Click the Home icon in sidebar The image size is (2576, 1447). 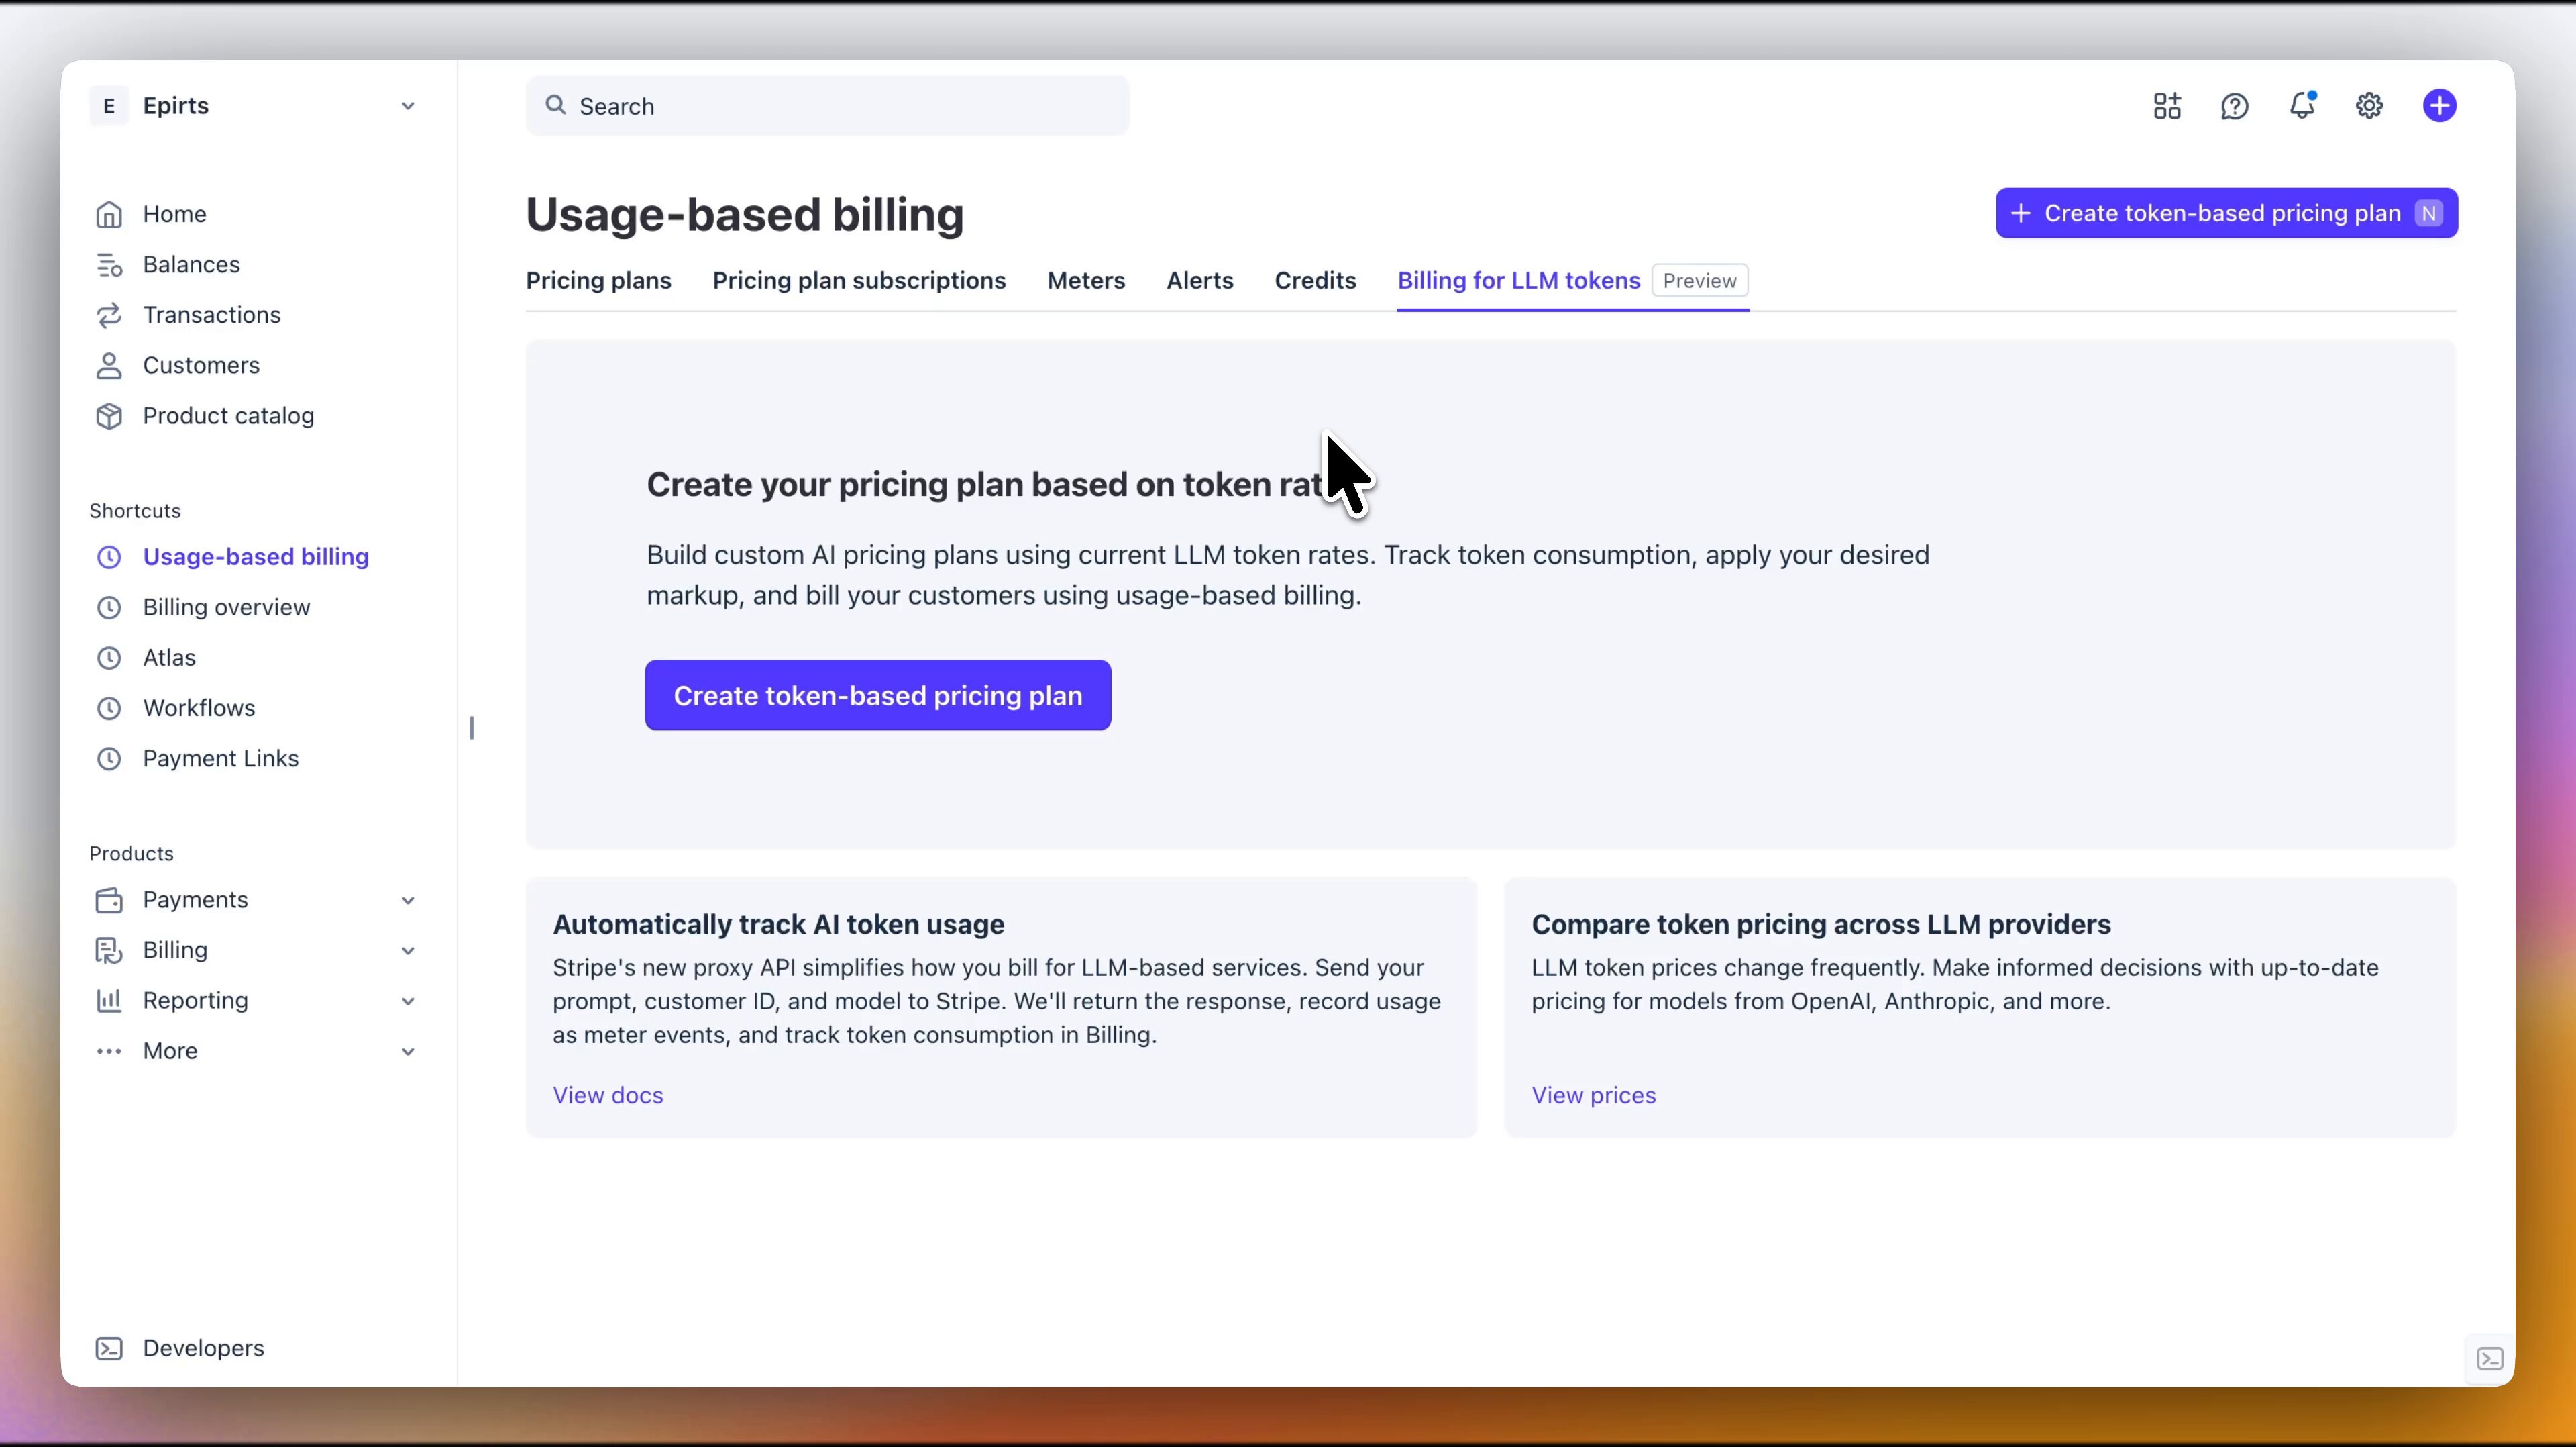coord(109,214)
